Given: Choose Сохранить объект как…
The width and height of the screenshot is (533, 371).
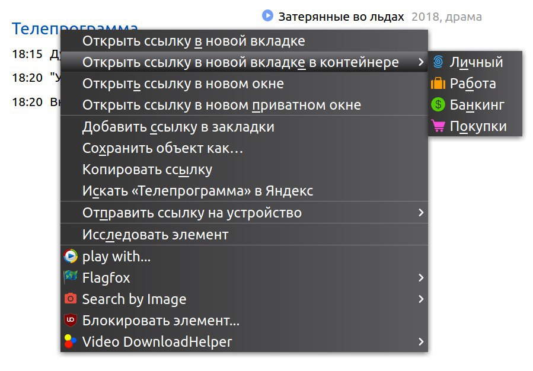Looking at the screenshot, I should click(244, 148).
